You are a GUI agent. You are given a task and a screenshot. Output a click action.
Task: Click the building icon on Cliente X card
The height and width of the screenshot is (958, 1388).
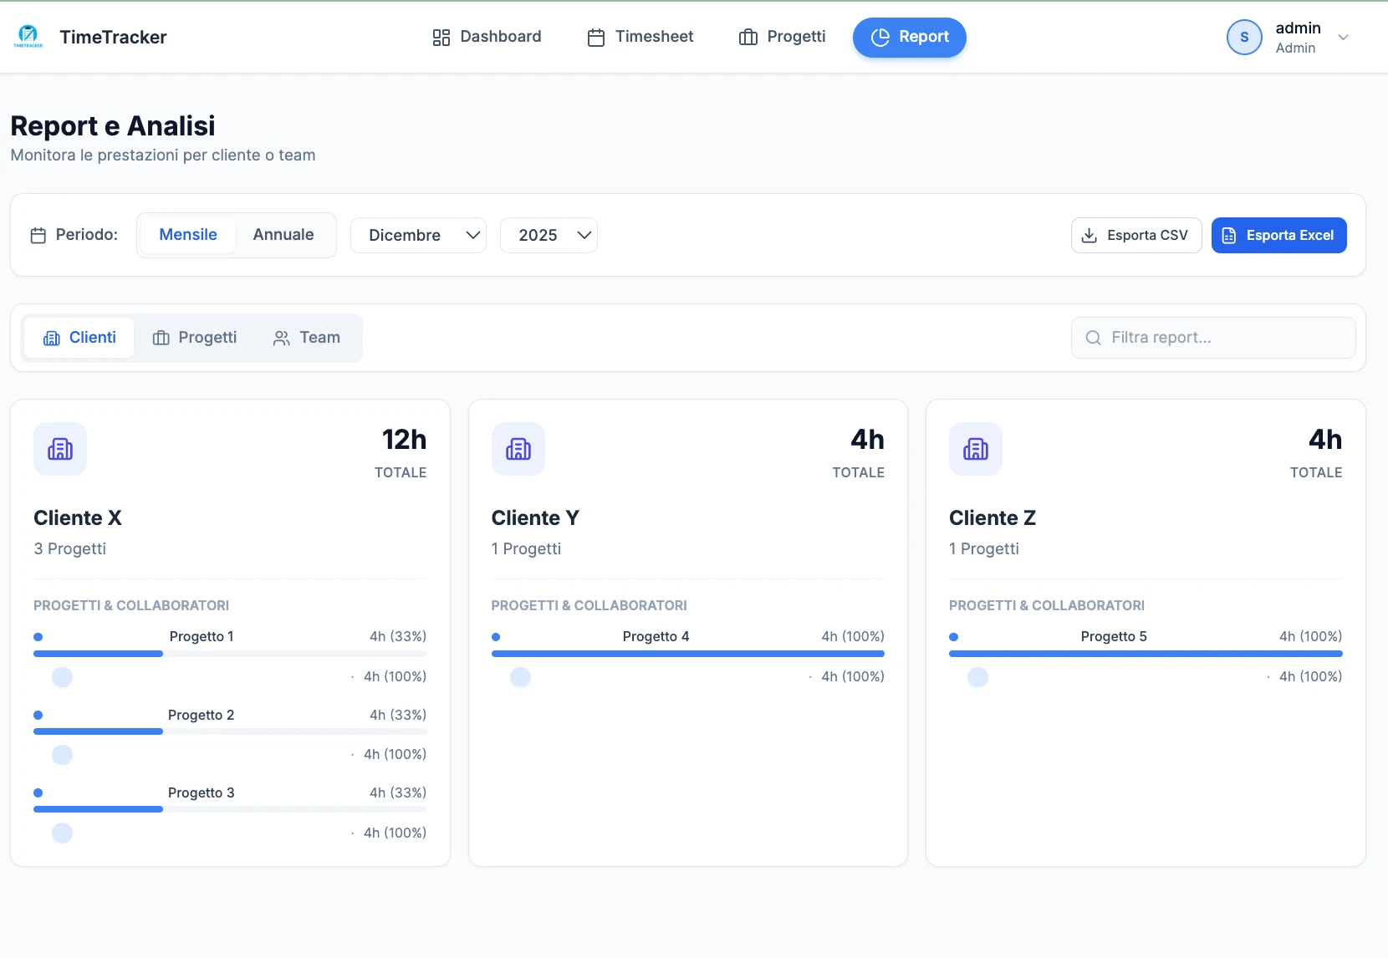pyautogui.click(x=60, y=449)
